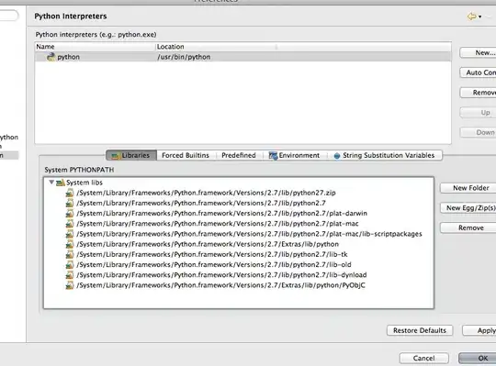Select the python2.7/lib-dynload path row

(x=221, y=275)
